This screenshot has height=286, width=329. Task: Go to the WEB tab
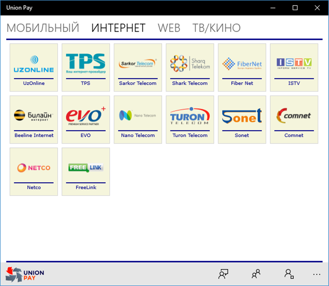169,28
